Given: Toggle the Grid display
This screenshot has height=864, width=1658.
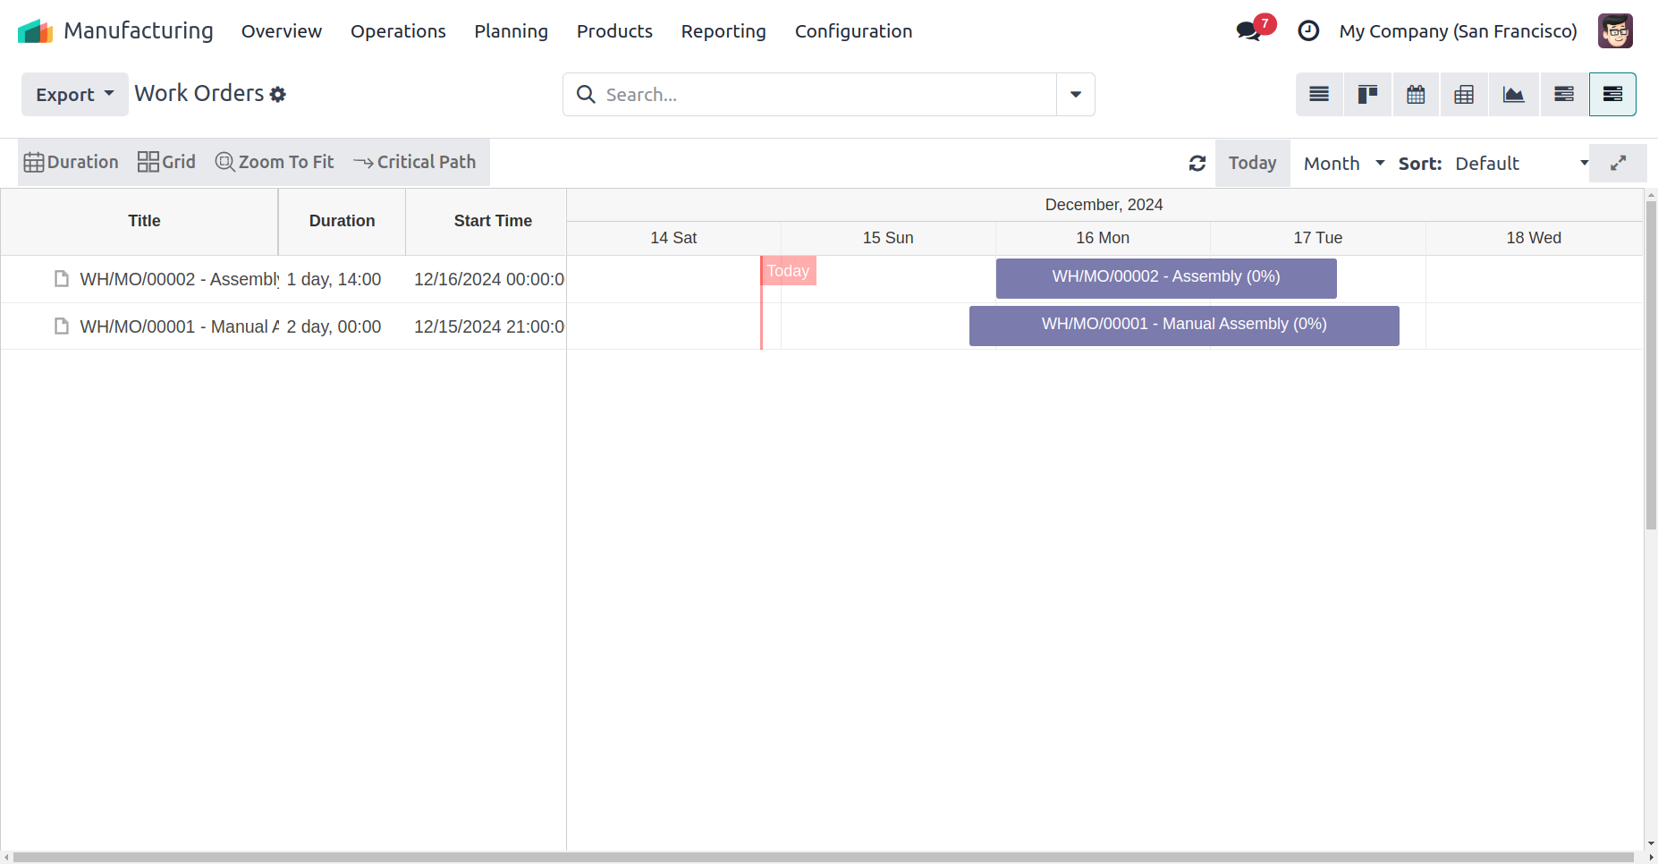Looking at the screenshot, I should point(166,162).
